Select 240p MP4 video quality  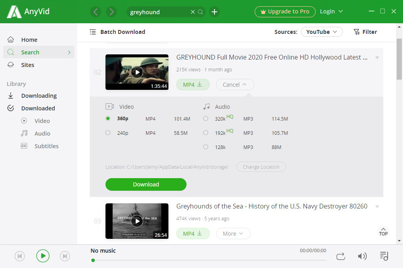[108, 132]
